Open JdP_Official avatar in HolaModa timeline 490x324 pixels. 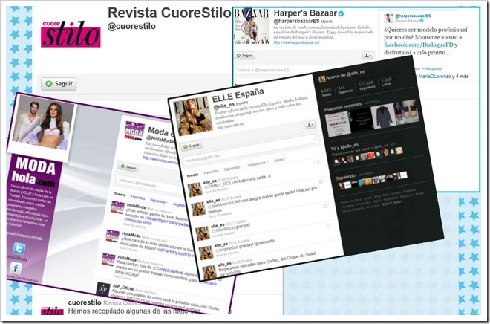coord(102,289)
